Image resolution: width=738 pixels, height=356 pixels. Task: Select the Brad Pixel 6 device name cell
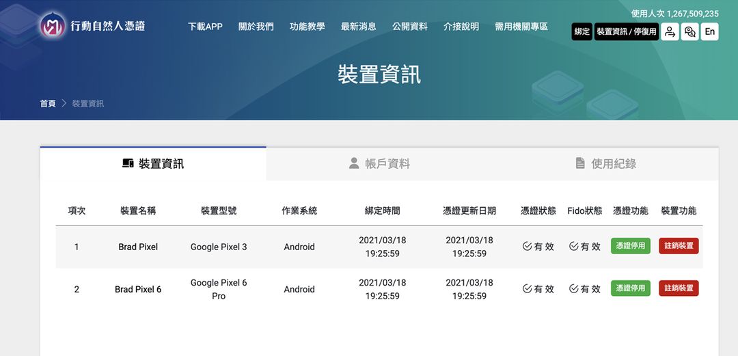tap(138, 289)
